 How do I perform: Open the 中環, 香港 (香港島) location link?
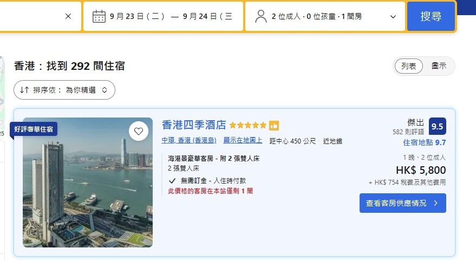(189, 140)
